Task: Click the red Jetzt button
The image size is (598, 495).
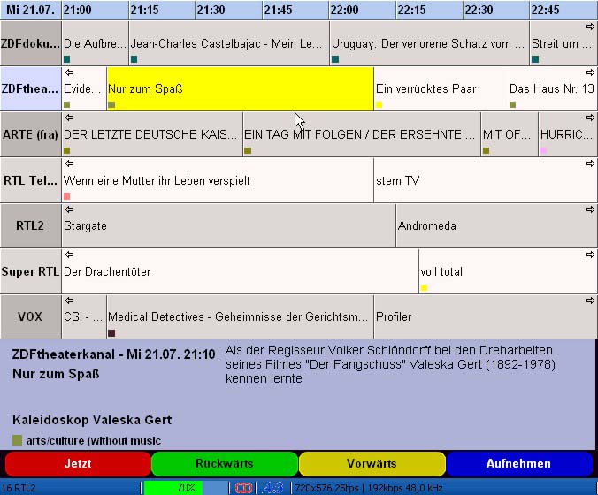Action: tap(78, 463)
